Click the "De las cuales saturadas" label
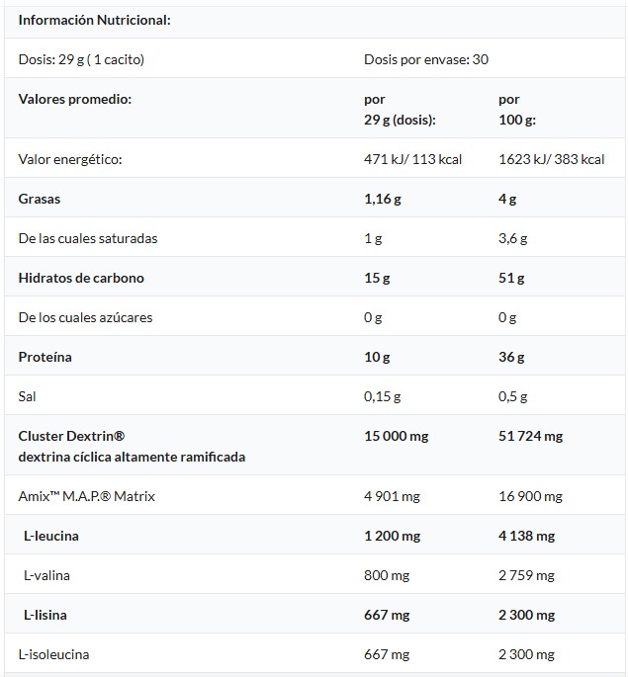Image resolution: width=628 pixels, height=677 pixels. tap(88, 238)
